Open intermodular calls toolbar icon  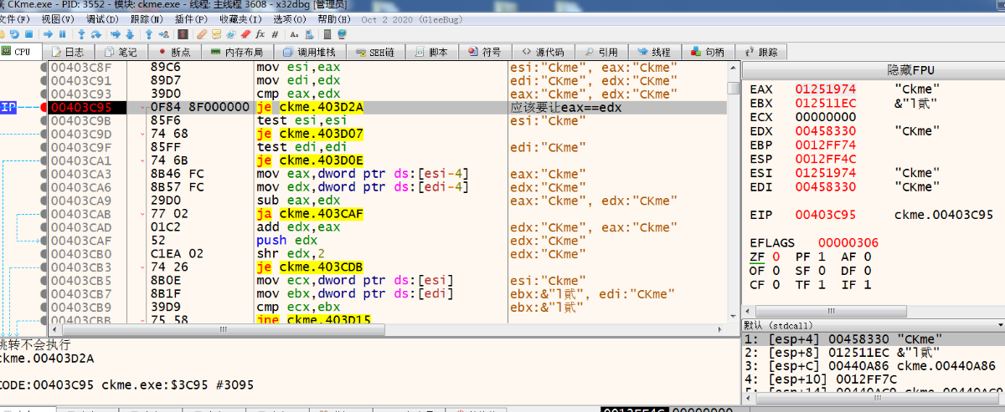point(308,34)
